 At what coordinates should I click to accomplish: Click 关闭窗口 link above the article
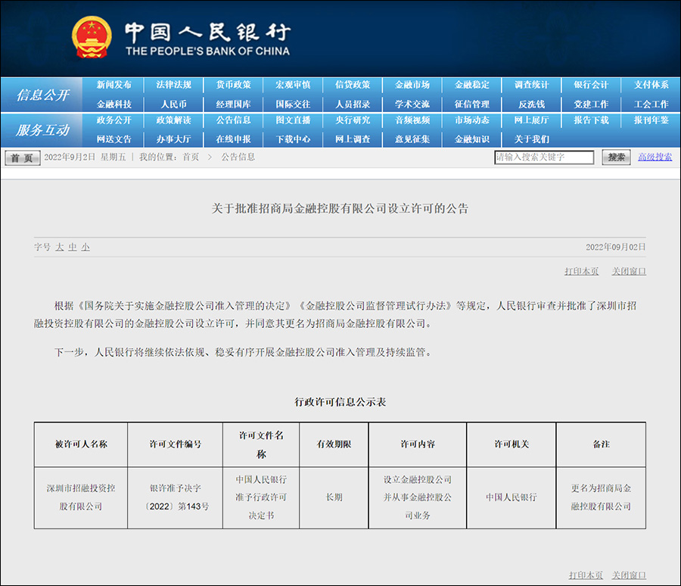click(629, 271)
